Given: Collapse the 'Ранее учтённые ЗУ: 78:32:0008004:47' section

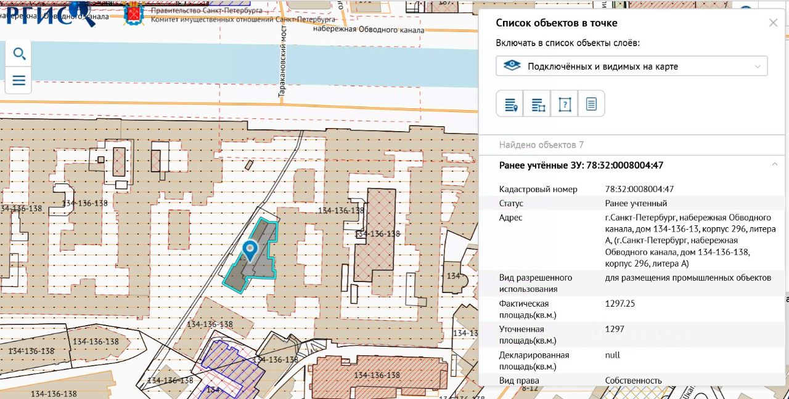Looking at the screenshot, I should 774,164.
